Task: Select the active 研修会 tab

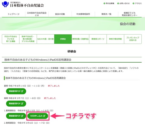Action: (x=63, y=39)
